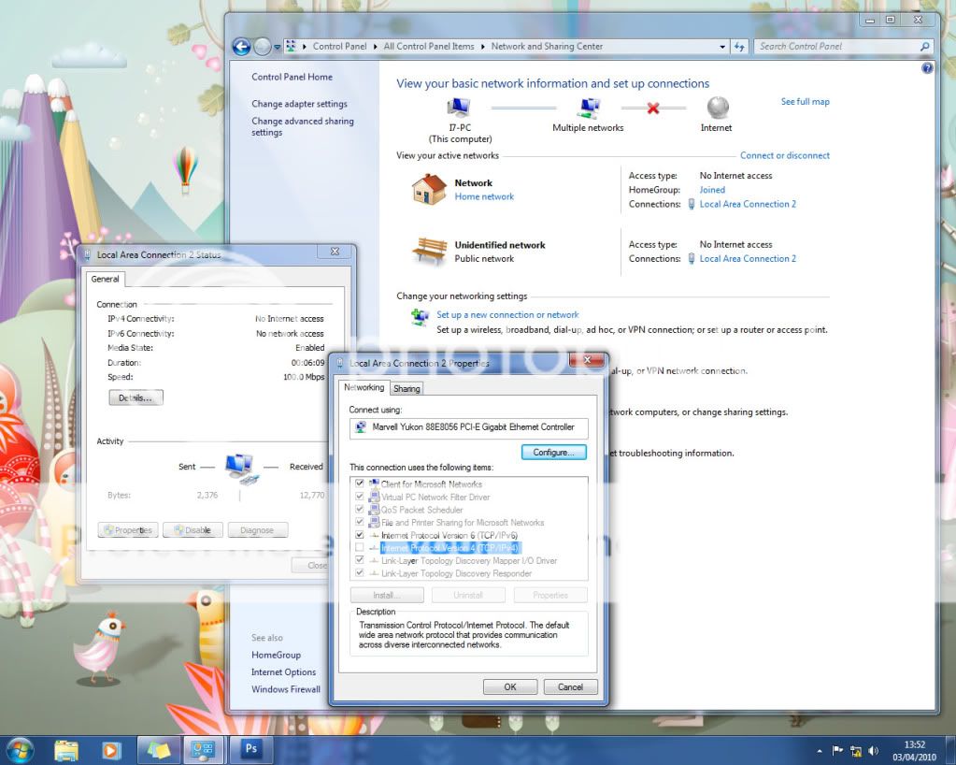Click the search magnifier icon
Screen dimensions: 956x765
tap(925, 47)
